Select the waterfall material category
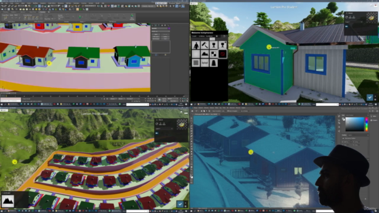 pos(214,63)
